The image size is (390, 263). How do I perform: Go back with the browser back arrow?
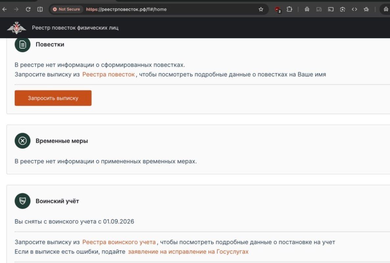[5, 10]
